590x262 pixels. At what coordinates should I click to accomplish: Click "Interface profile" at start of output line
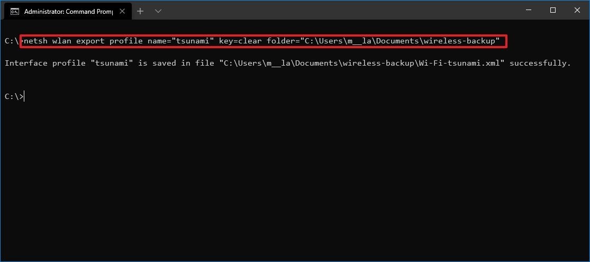pos(38,63)
